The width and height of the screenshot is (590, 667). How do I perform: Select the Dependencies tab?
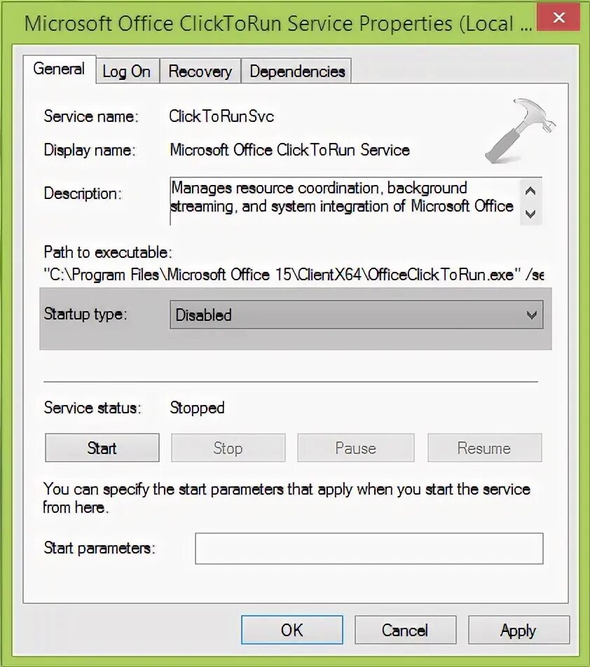(x=296, y=71)
